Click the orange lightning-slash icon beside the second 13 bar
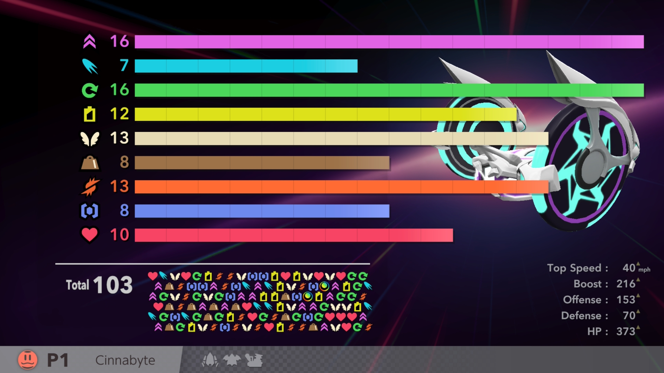 [90, 187]
